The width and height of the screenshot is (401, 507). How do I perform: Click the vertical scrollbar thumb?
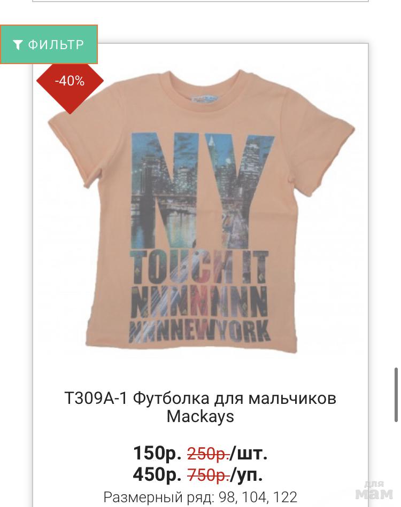pyautogui.click(x=396, y=394)
